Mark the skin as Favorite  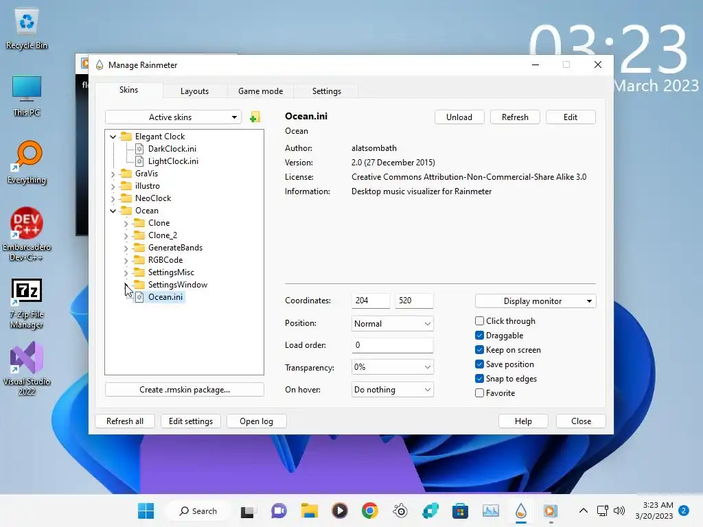pyautogui.click(x=479, y=393)
